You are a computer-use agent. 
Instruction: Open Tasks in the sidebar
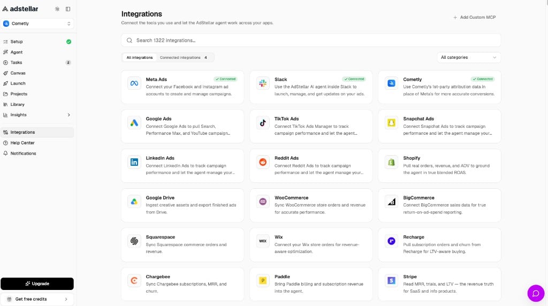tap(37, 63)
